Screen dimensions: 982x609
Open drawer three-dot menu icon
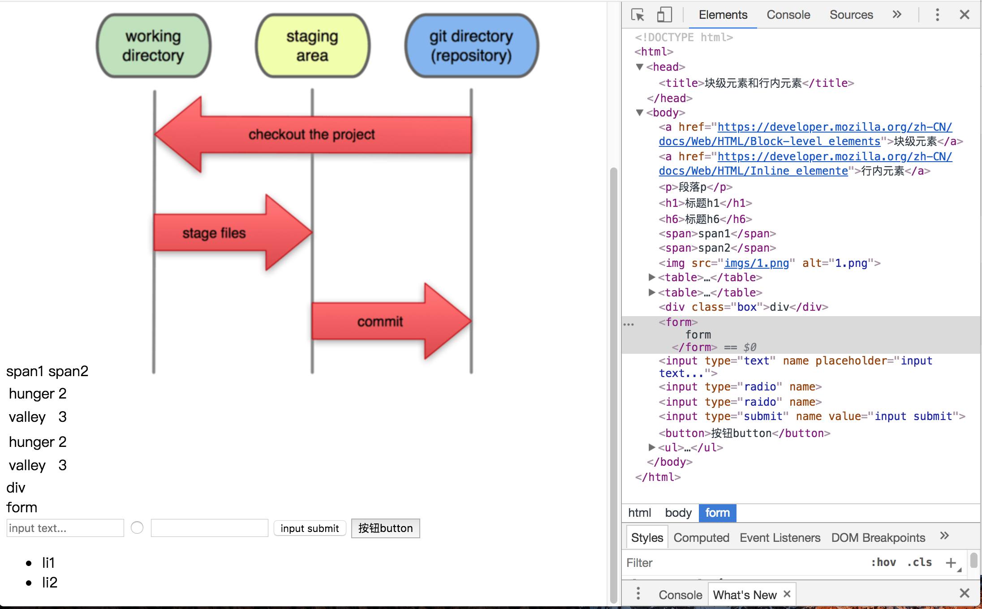(638, 594)
